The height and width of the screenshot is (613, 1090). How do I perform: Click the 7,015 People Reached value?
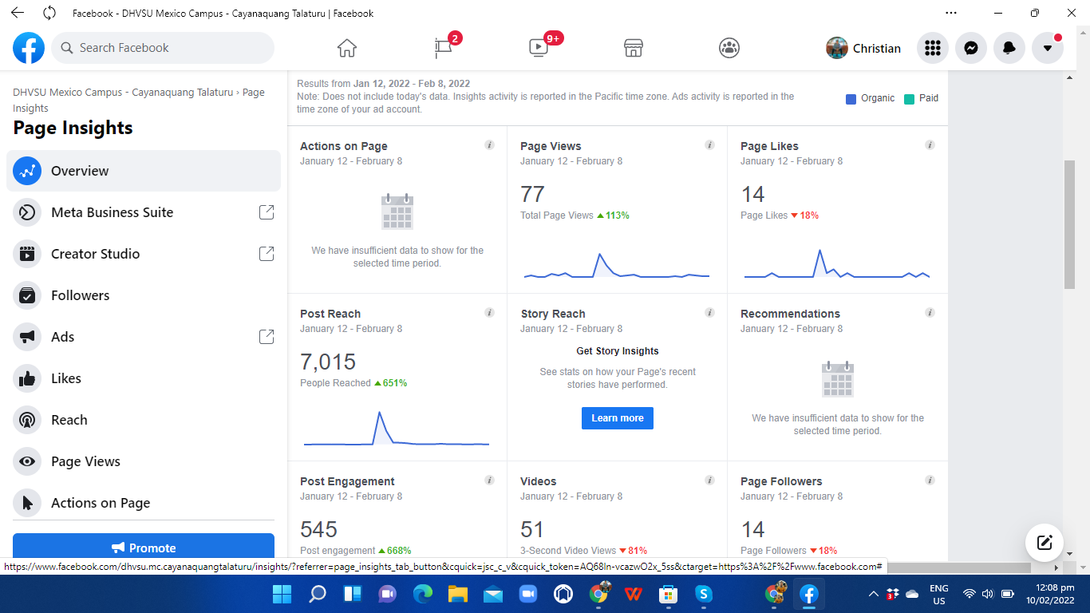[x=328, y=362]
